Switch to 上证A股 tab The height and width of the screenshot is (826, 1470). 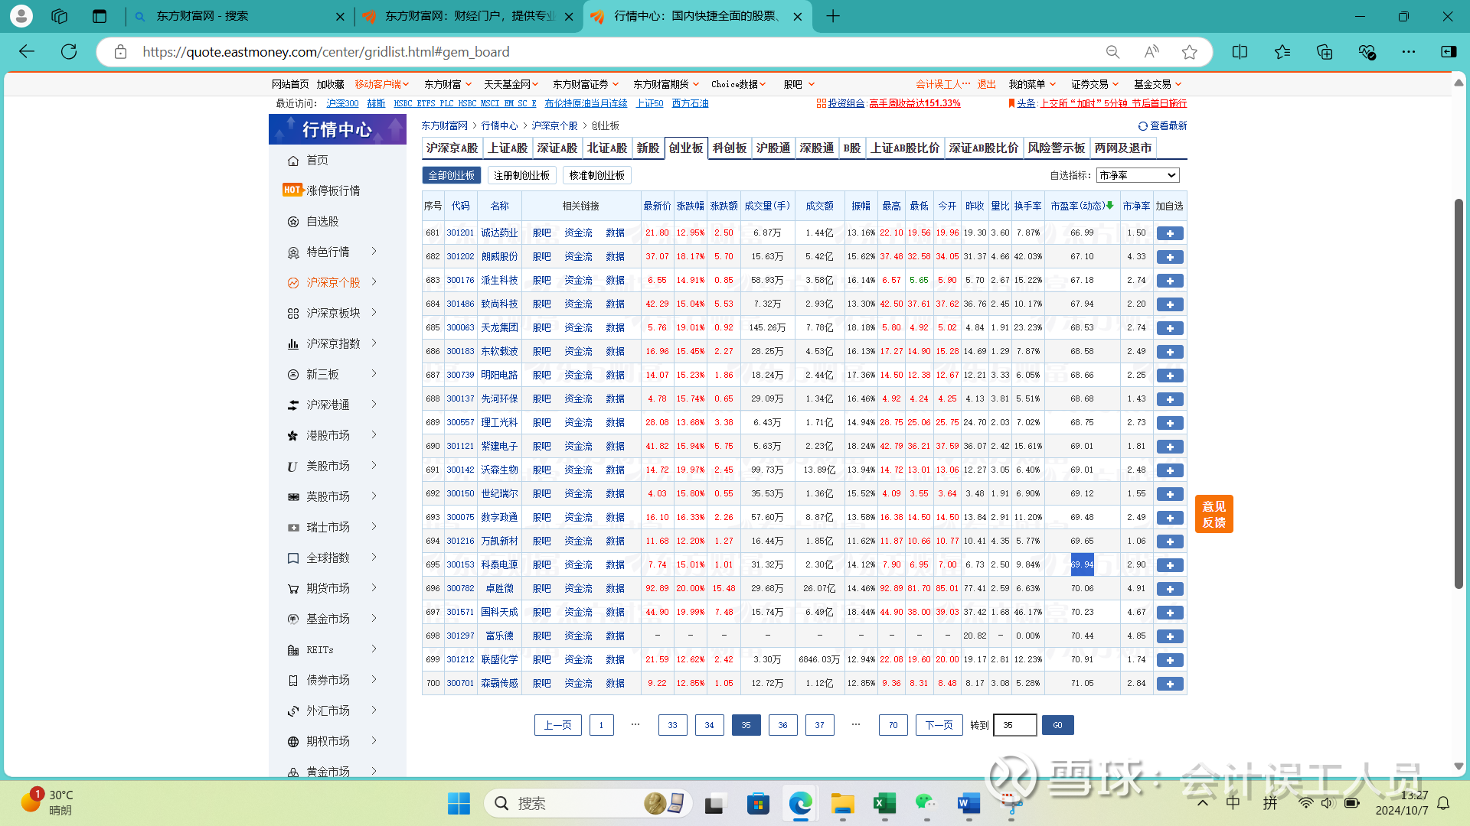[x=508, y=148]
